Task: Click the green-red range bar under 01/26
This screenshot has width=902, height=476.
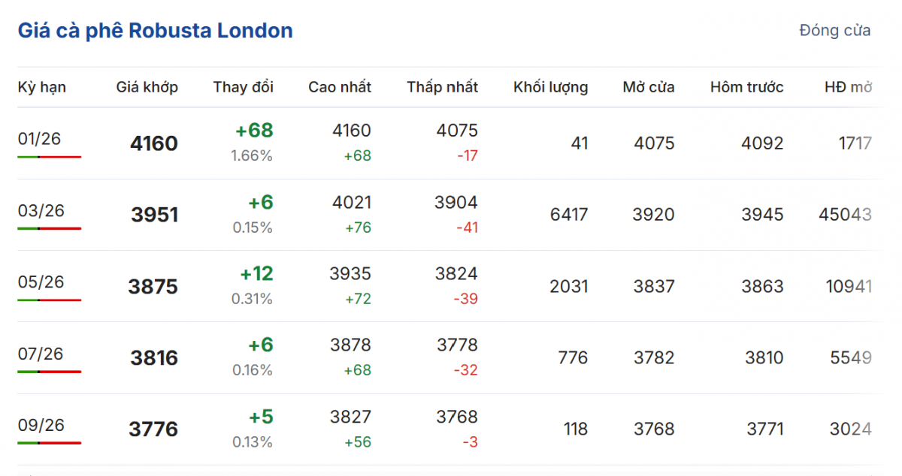Action: pyautogui.click(x=50, y=157)
